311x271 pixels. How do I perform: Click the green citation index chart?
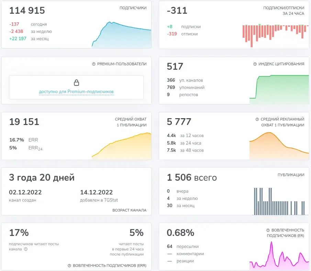pyautogui.click(x=279, y=90)
